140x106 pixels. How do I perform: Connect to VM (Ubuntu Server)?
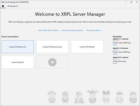click(52, 47)
